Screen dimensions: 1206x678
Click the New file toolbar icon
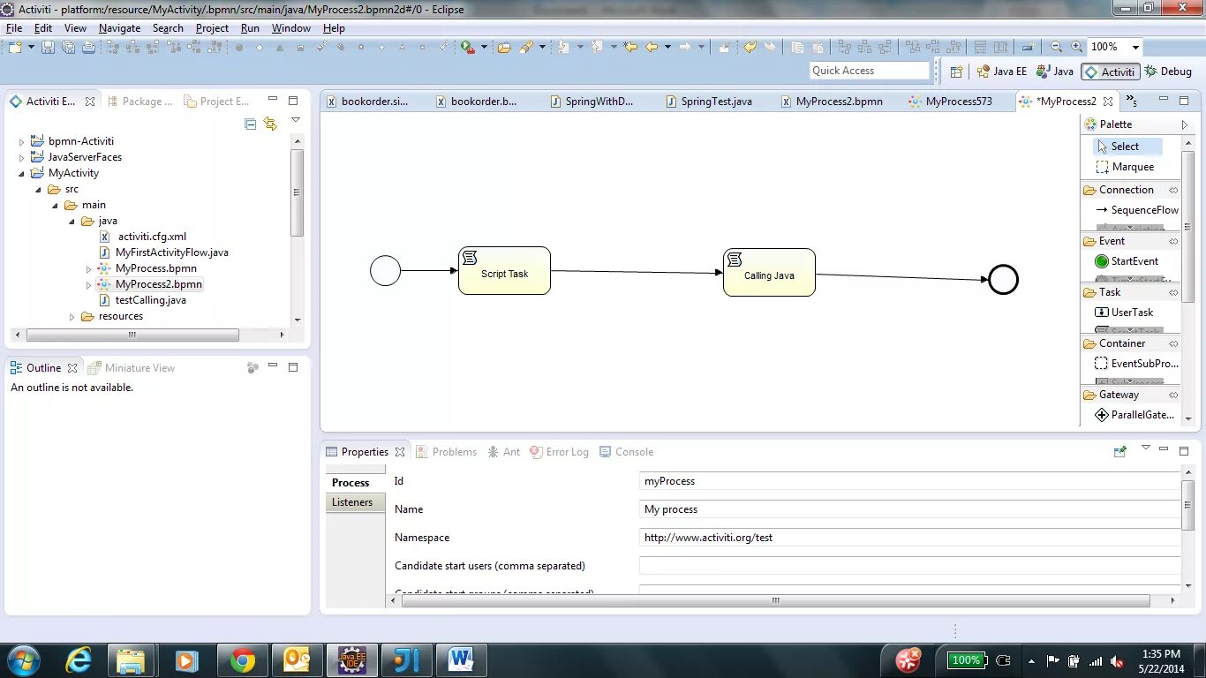tap(15, 47)
